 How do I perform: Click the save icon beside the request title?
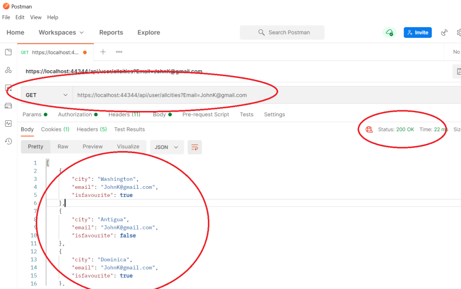click(x=458, y=71)
